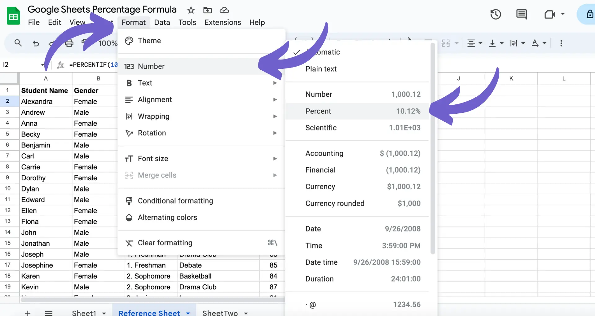Check cloud save status icon
The image size is (595, 316).
coord(224,10)
